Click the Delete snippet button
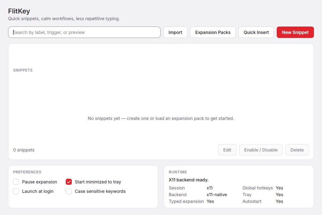The width and height of the screenshot is (322, 215). [x=297, y=150]
